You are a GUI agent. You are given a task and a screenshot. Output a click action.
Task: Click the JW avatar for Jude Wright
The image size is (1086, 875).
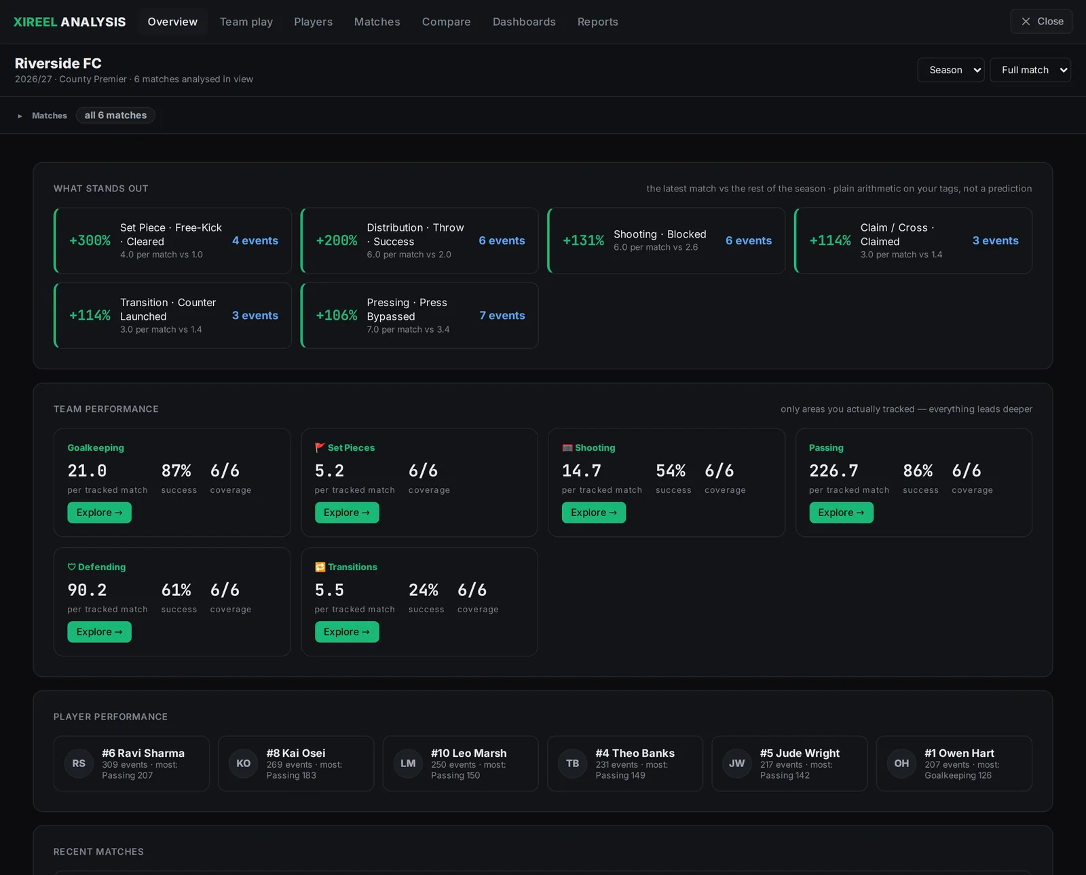pyautogui.click(x=737, y=764)
